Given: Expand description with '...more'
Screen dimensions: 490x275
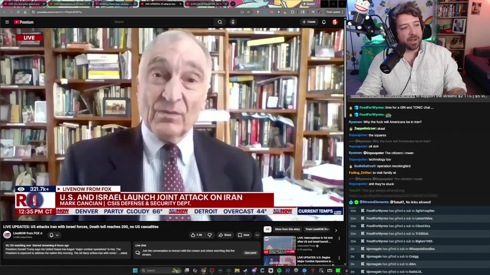Looking at the screenshot, I should click(123, 253).
